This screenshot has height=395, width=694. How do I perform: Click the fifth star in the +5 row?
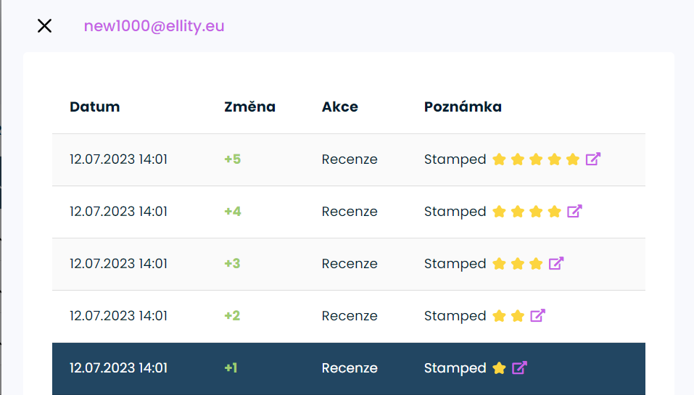pos(573,159)
